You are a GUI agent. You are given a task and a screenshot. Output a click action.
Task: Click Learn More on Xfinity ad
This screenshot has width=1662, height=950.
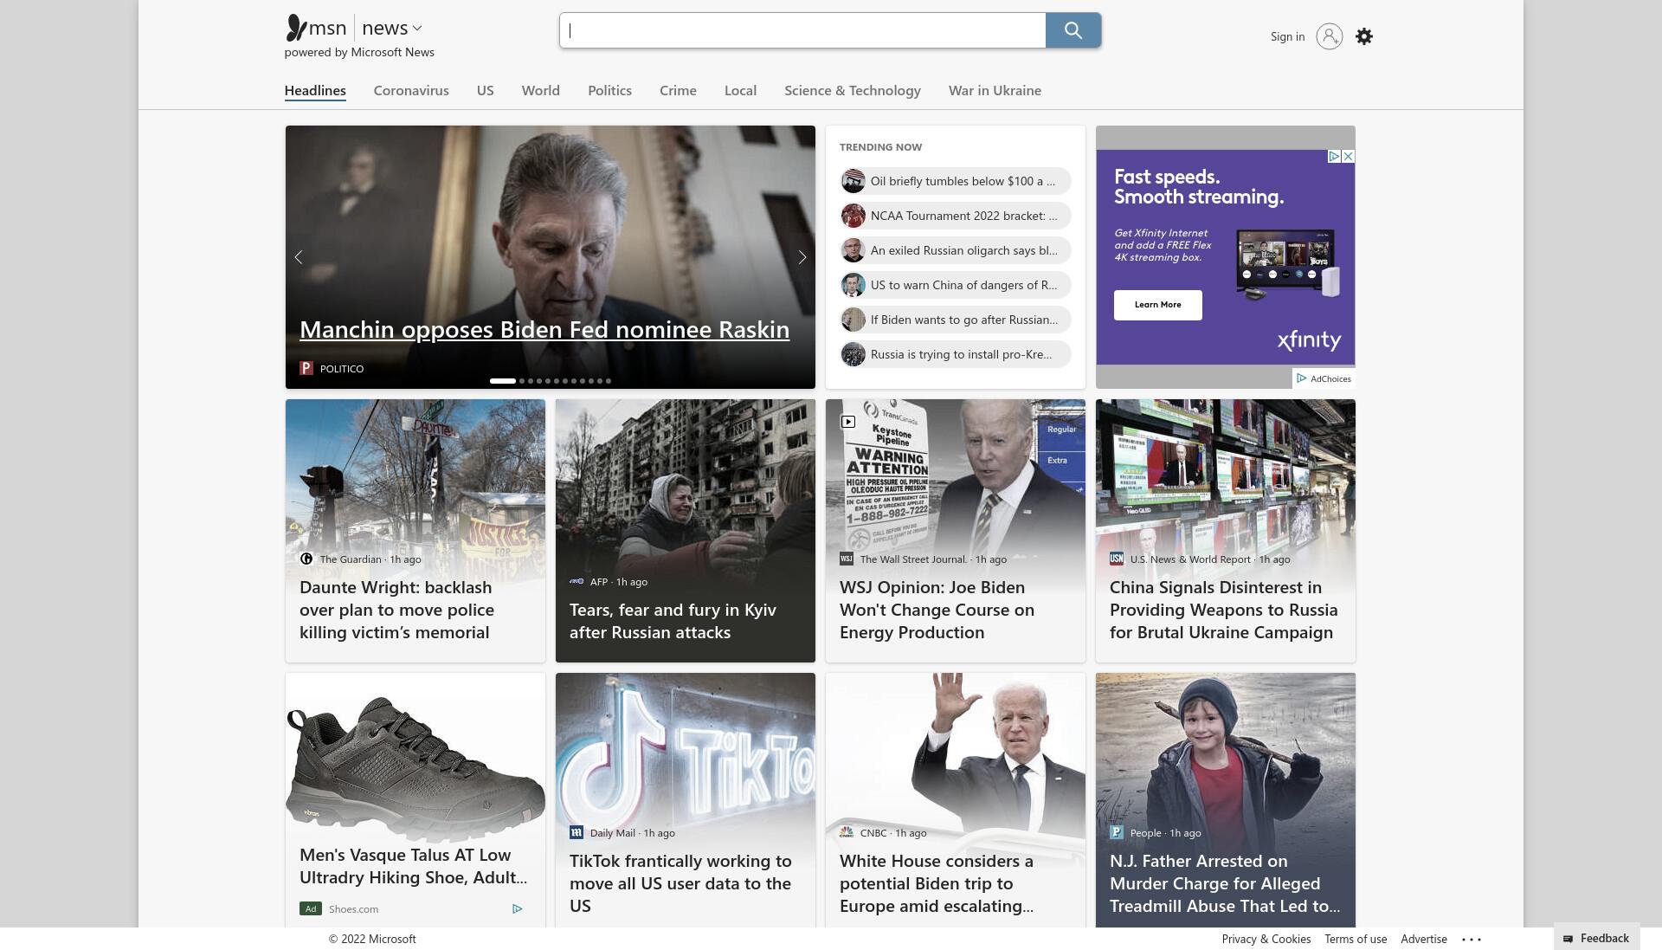1157,305
